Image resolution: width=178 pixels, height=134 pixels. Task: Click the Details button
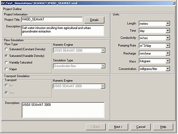tap(94, 20)
